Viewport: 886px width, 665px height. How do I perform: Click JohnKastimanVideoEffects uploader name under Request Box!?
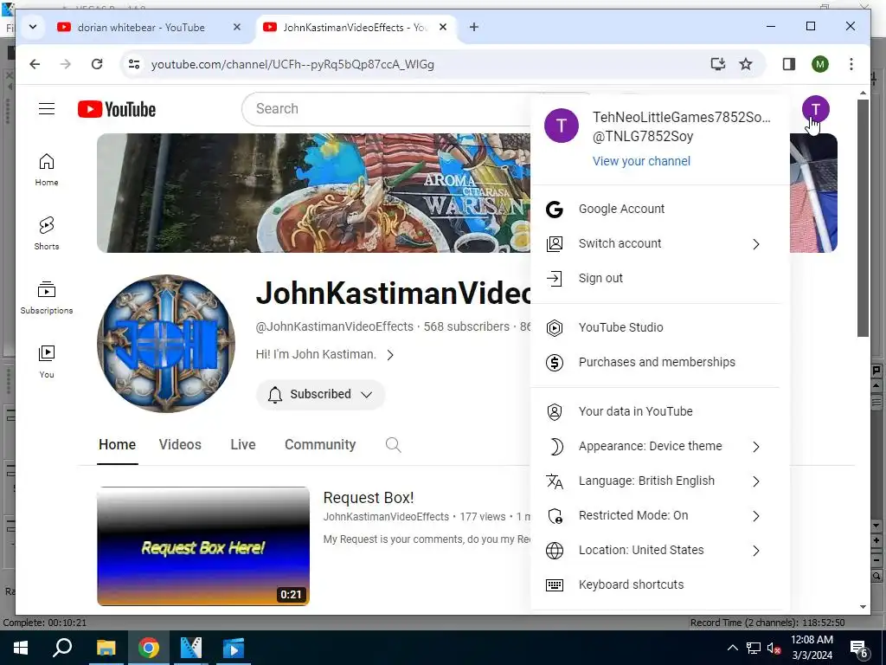click(x=386, y=517)
